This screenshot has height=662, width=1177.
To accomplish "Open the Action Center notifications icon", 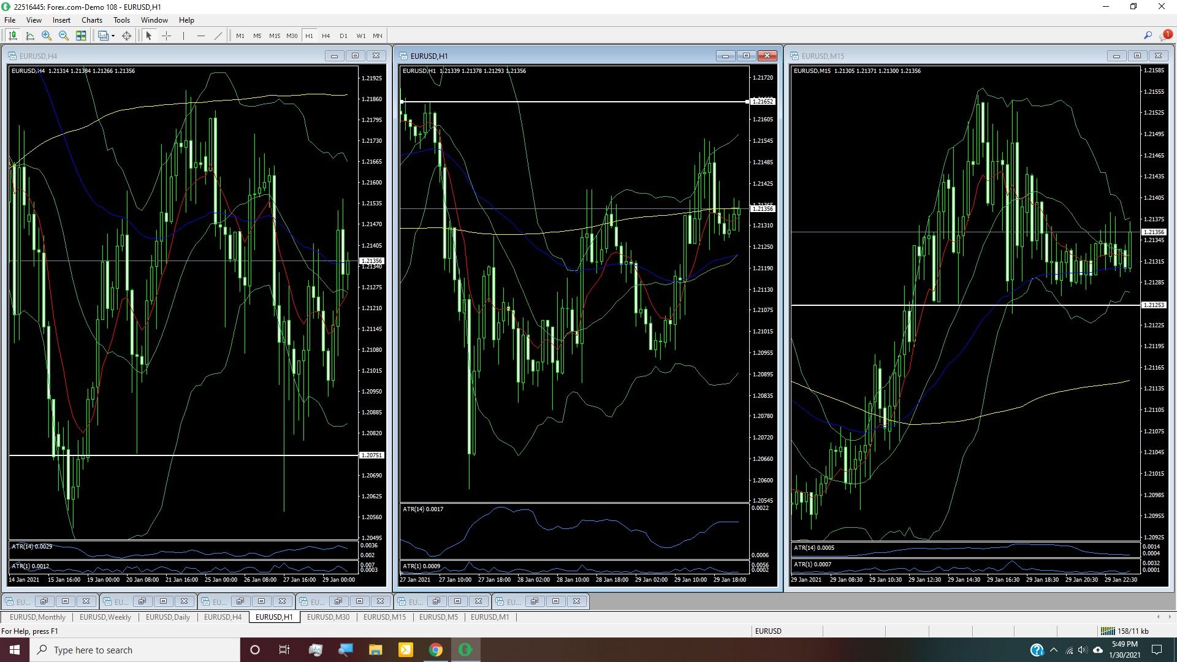I will click(x=1157, y=650).
